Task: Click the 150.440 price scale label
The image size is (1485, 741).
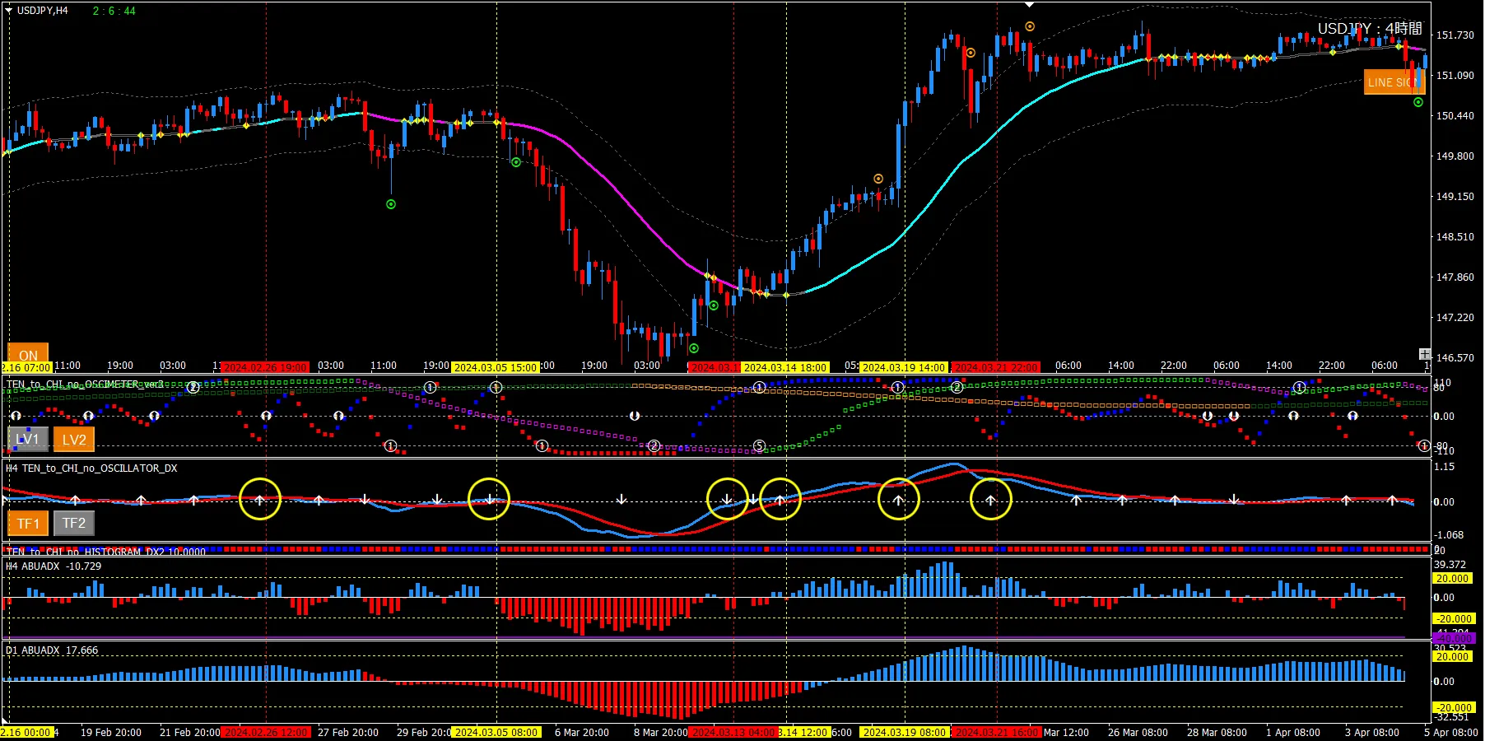Action: (x=1455, y=116)
